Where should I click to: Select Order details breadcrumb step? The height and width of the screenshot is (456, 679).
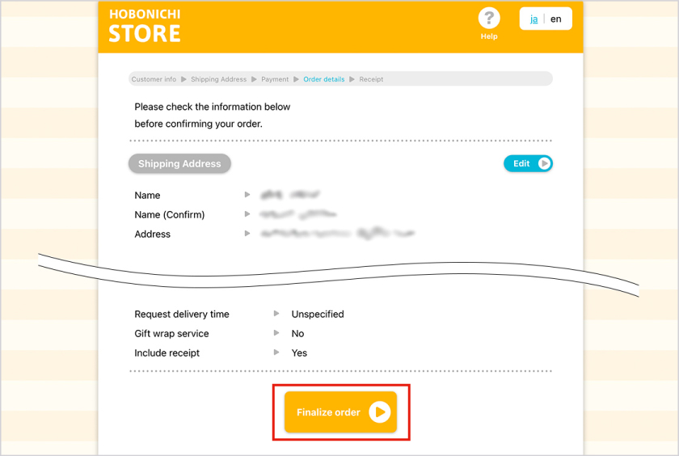tap(323, 79)
